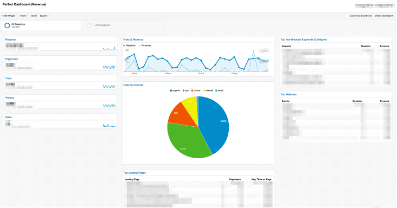Viewport: 397px width, 208px height.
Task: Click the referral legend swatch
Action: tap(204, 90)
